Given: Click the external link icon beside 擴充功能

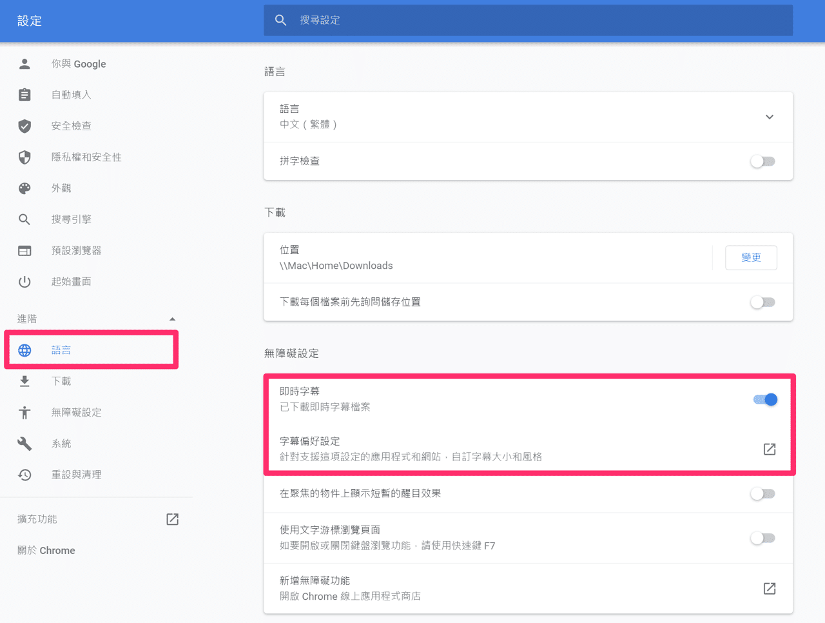Looking at the screenshot, I should pyautogui.click(x=172, y=519).
